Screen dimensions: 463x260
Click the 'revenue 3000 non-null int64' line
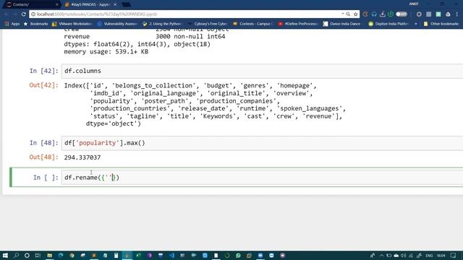pyautogui.click(x=145, y=37)
